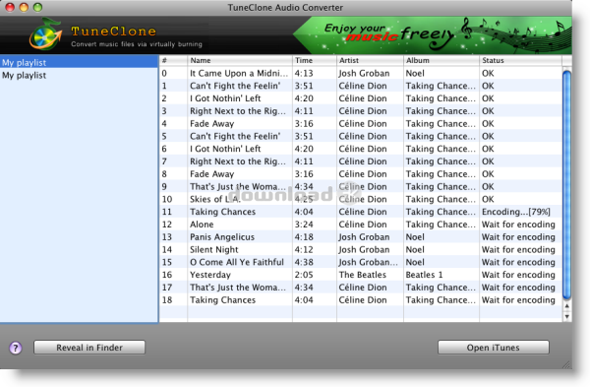Click the yellow minimize window button
590x387 pixels.
click(x=24, y=7)
